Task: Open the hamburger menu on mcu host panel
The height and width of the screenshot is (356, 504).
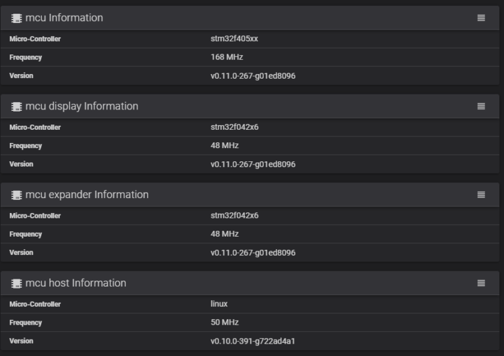Action: (x=481, y=283)
